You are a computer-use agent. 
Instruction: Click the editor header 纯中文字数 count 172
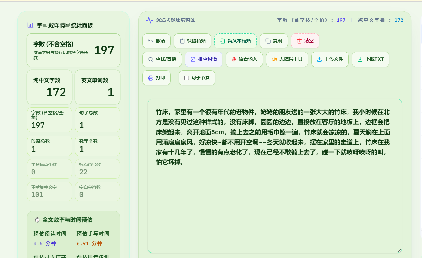[399, 20]
